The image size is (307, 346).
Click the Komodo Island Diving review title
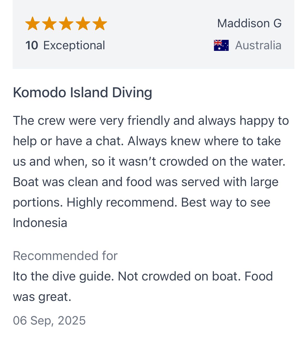[x=82, y=93]
